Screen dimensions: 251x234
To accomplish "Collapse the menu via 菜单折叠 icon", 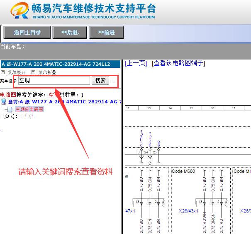I will (33, 72).
